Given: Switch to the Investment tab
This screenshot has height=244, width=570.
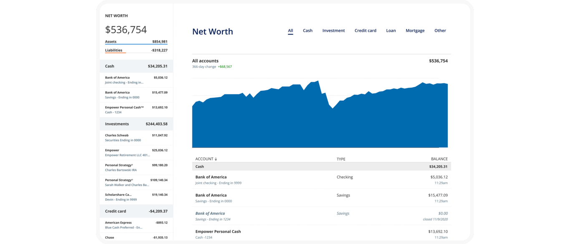Looking at the screenshot, I should pyautogui.click(x=333, y=30).
